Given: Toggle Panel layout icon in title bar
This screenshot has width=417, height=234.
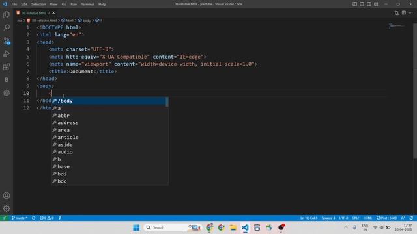Looking at the screenshot, I should [x=362, y=4].
